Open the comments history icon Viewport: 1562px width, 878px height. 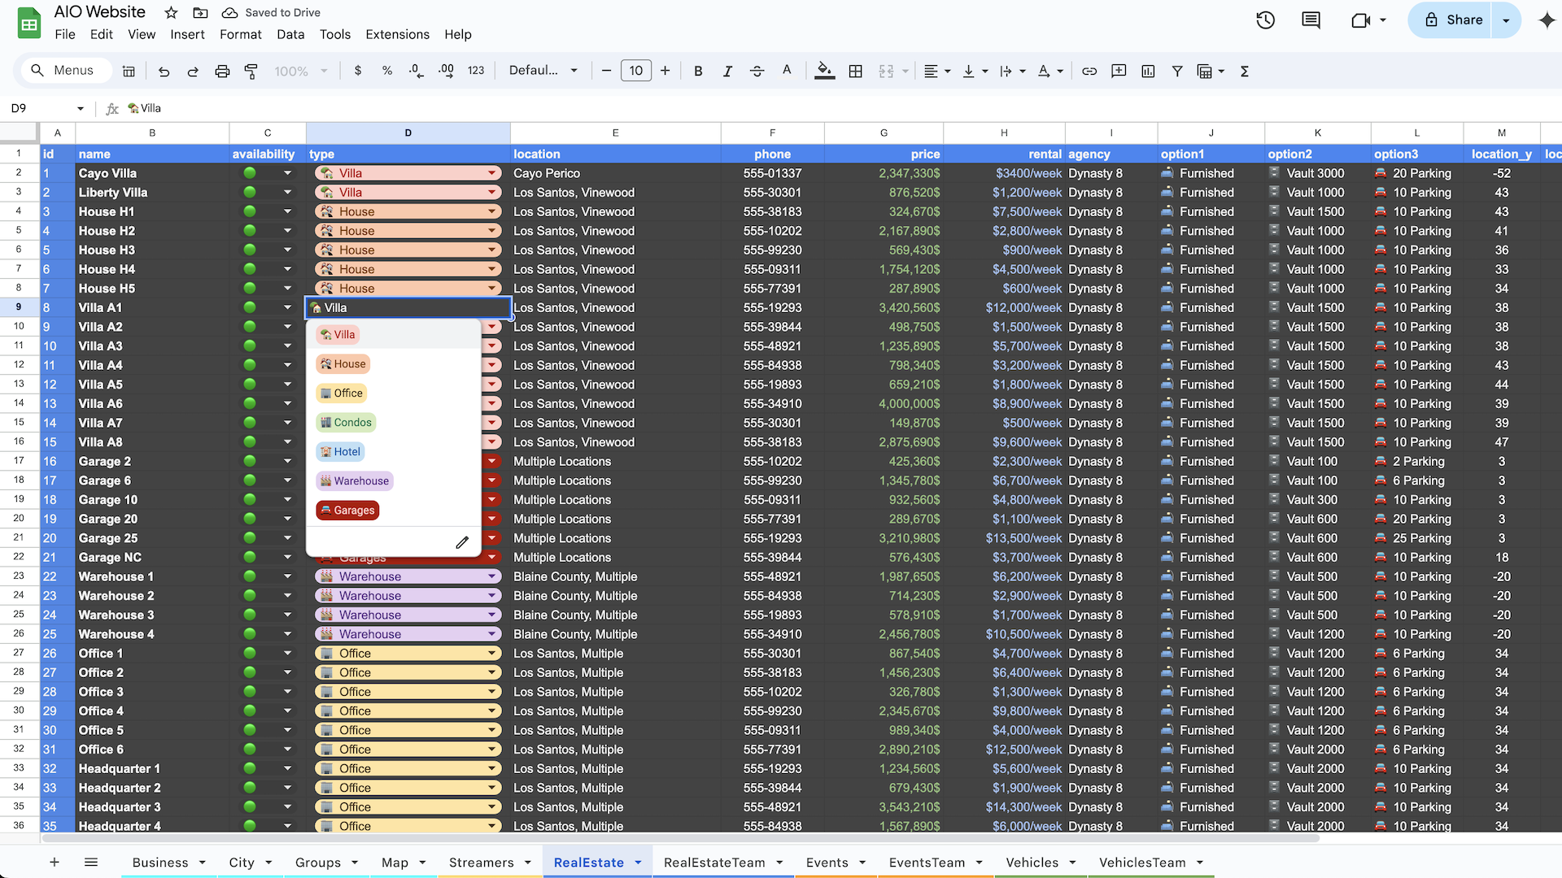(x=1311, y=20)
